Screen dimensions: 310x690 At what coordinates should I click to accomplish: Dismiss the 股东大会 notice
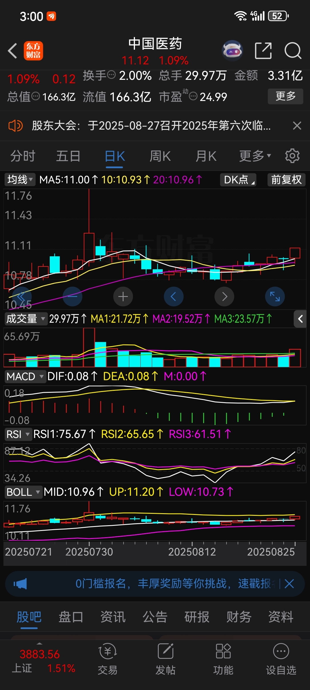297,126
